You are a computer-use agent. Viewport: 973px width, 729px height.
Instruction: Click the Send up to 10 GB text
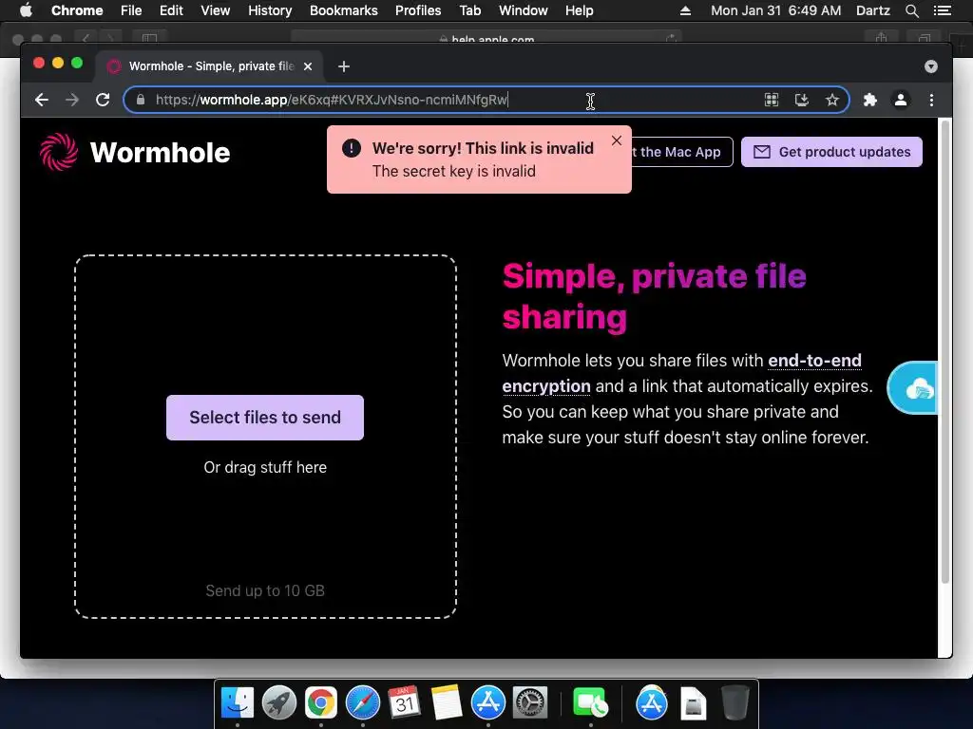click(265, 590)
